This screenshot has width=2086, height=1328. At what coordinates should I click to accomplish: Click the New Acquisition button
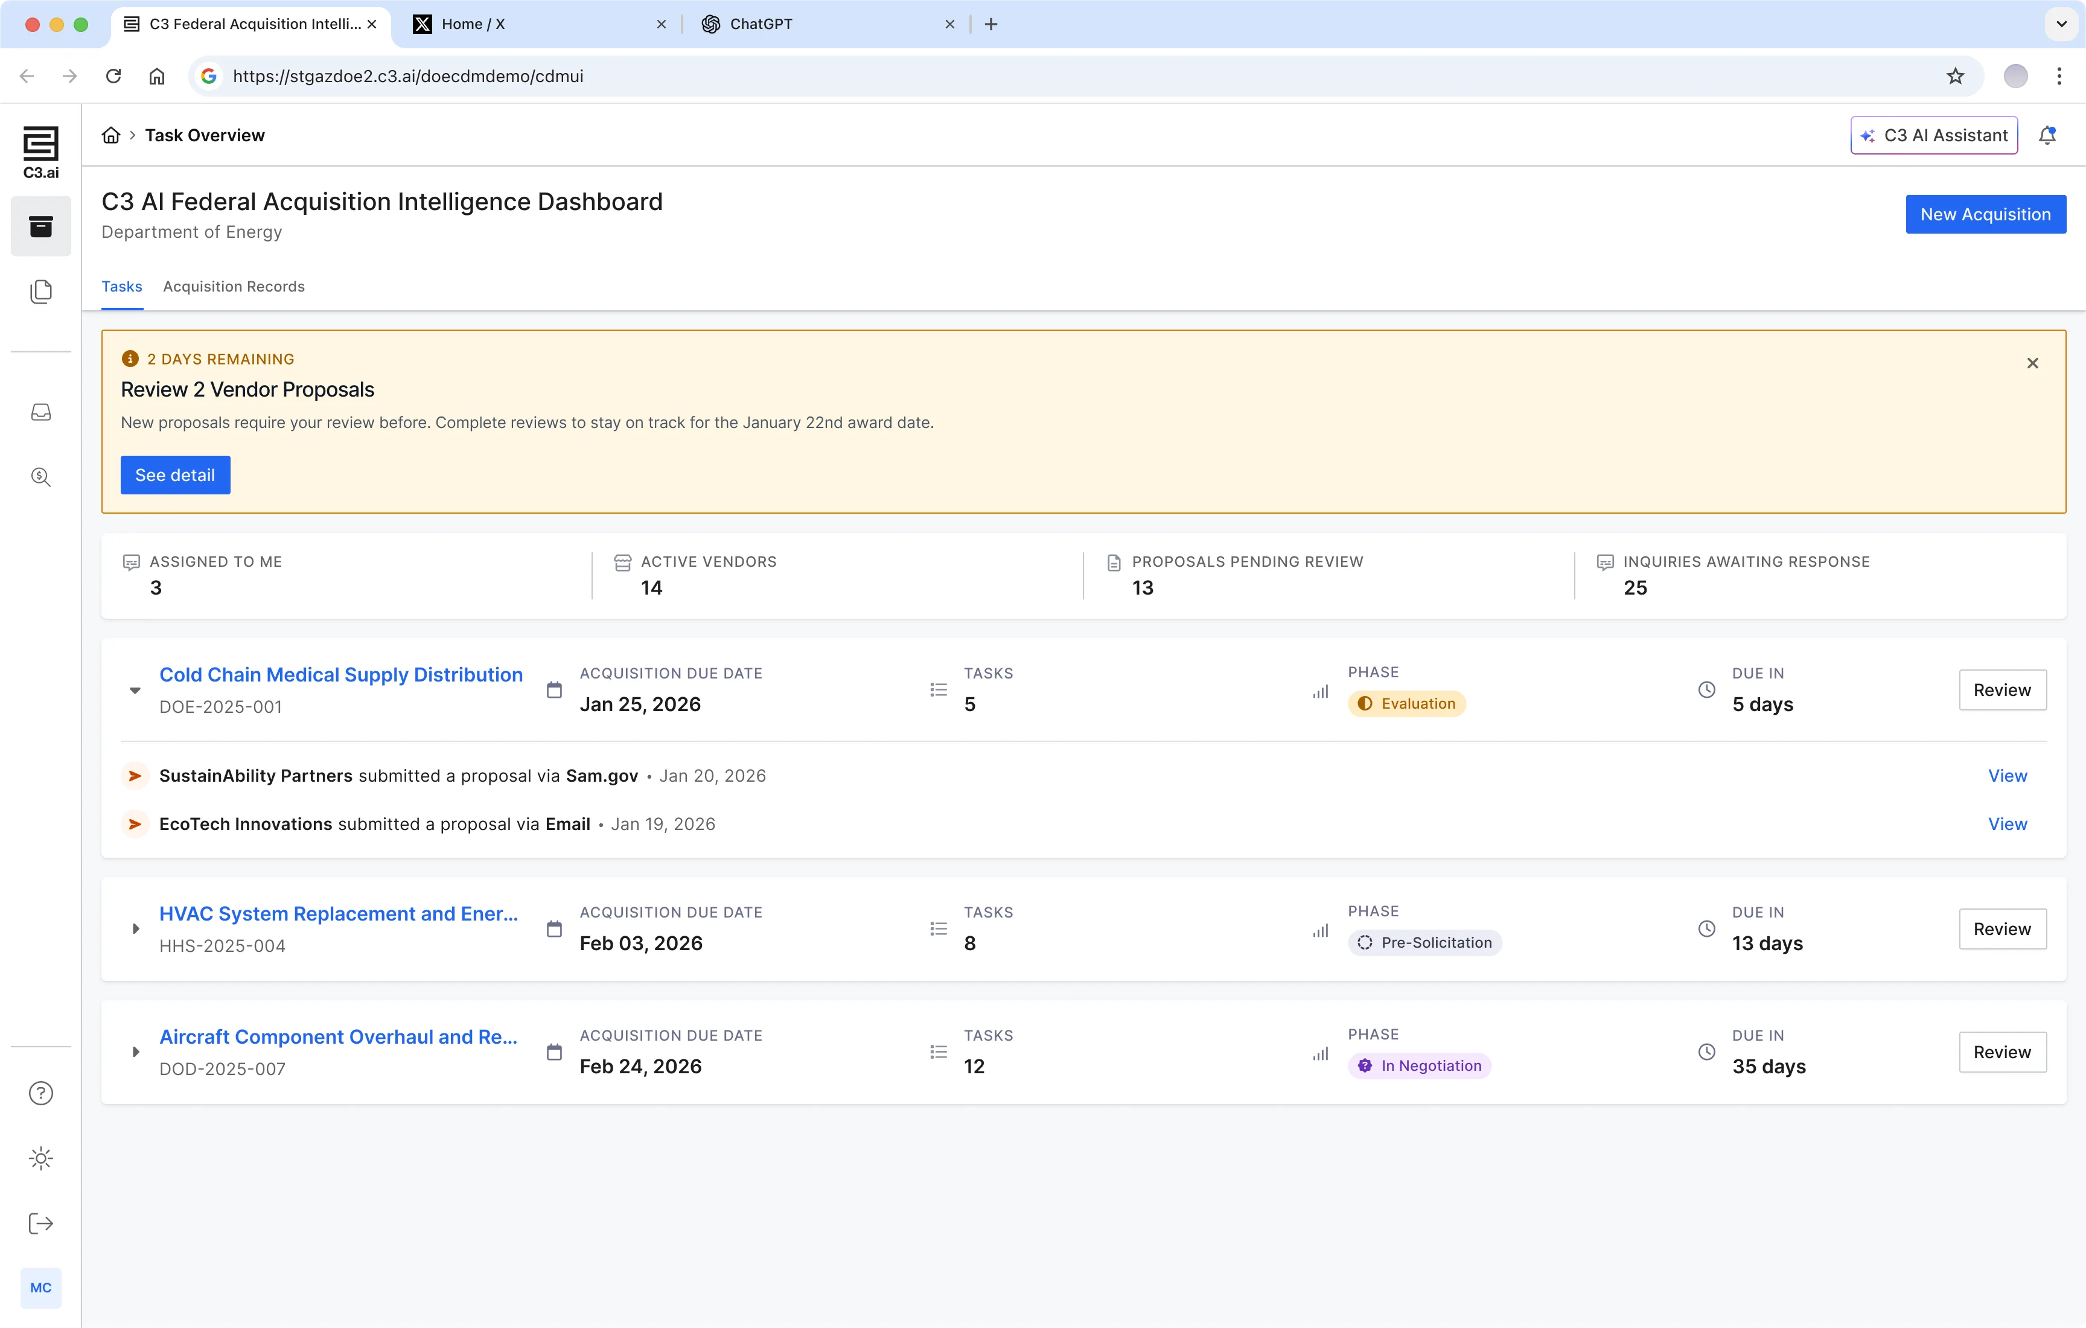[1986, 215]
